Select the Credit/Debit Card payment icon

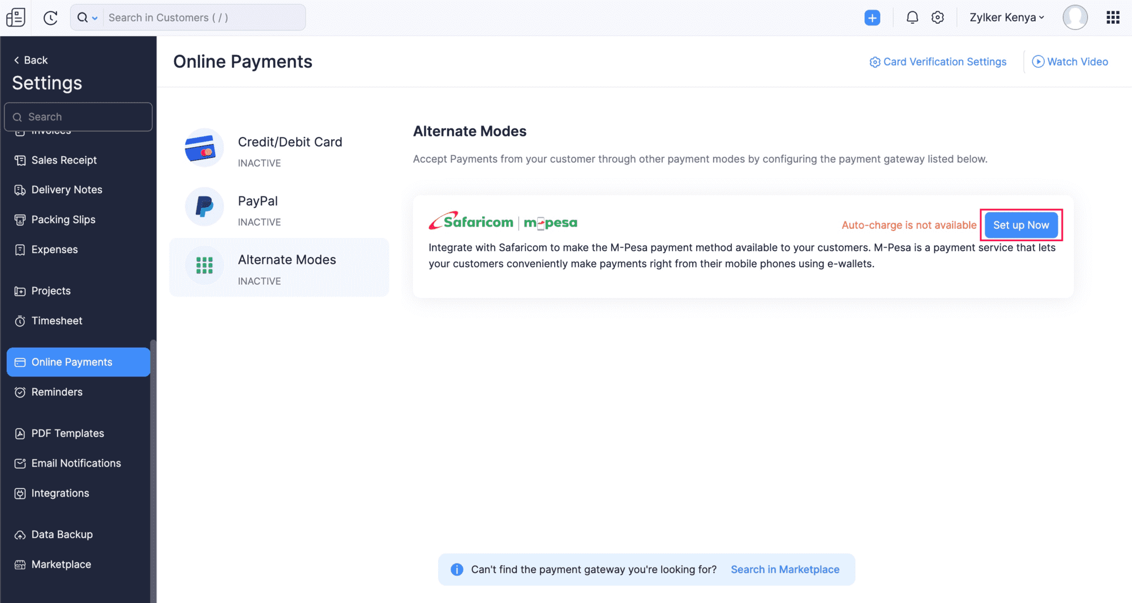pyautogui.click(x=204, y=148)
